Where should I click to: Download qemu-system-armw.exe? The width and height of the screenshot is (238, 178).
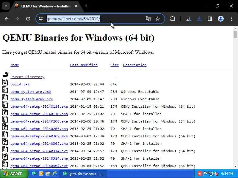[32, 99]
